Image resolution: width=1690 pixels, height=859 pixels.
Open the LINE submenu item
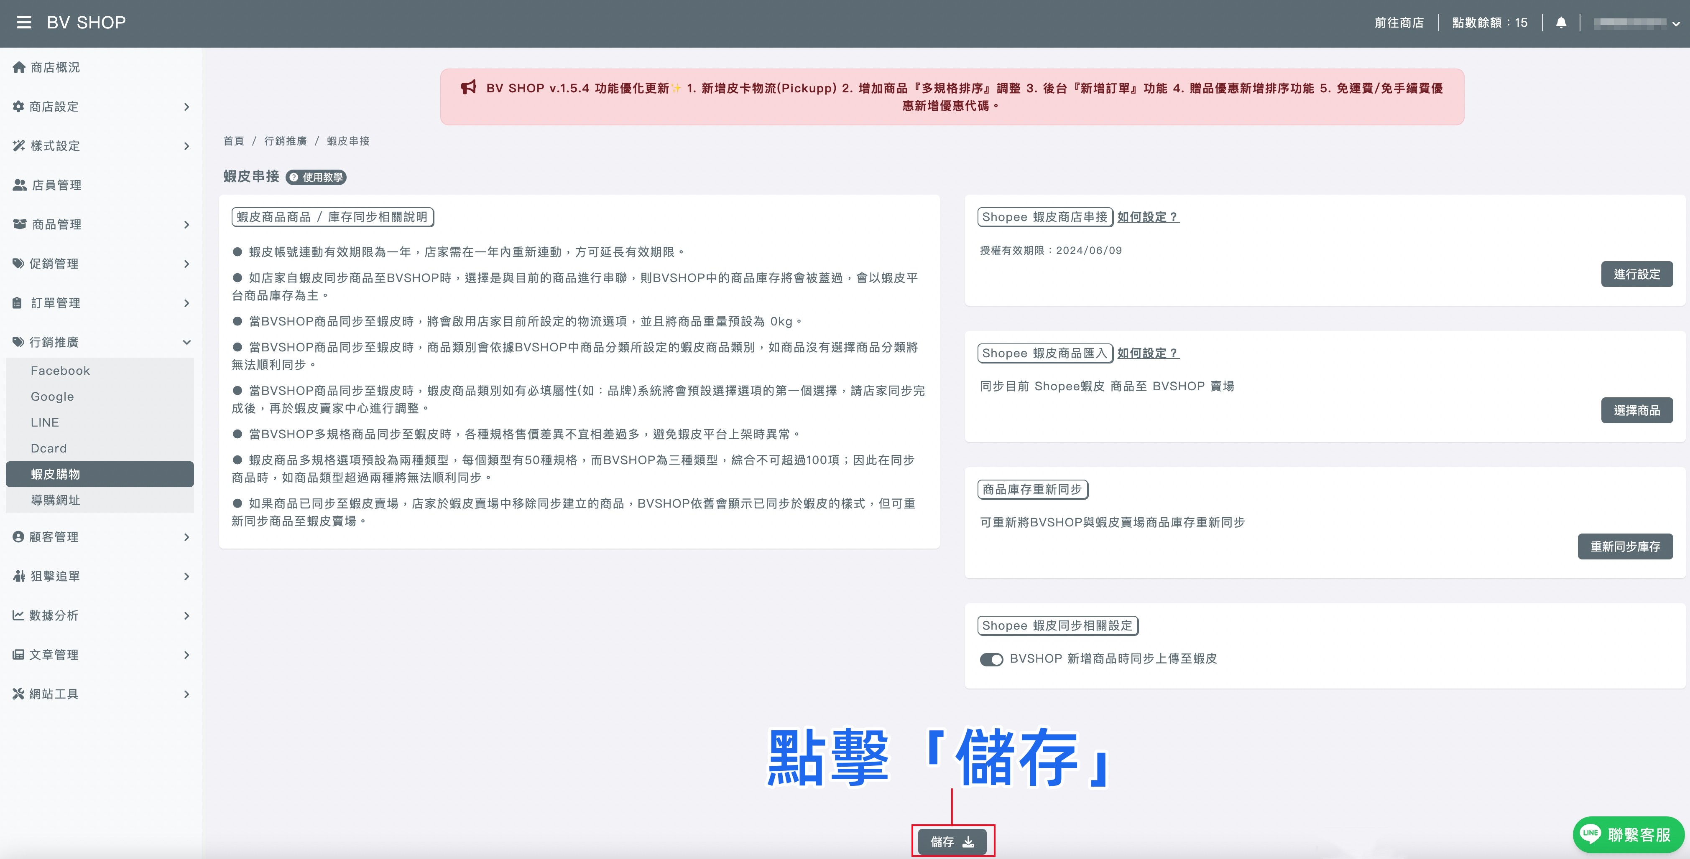tap(100, 422)
